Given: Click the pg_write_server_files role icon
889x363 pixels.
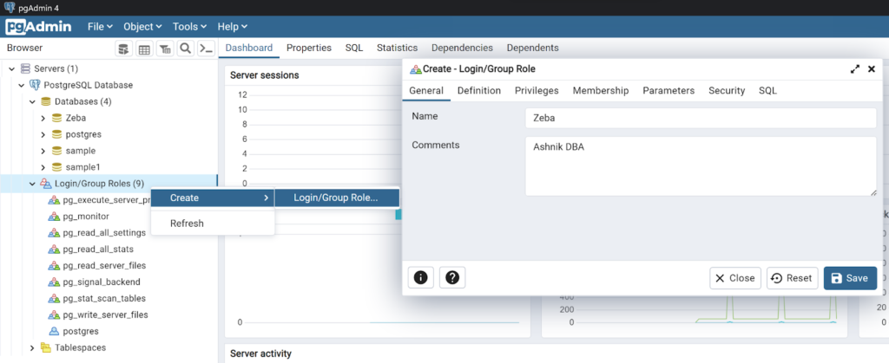Looking at the screenshot, I should coord(54,315).
